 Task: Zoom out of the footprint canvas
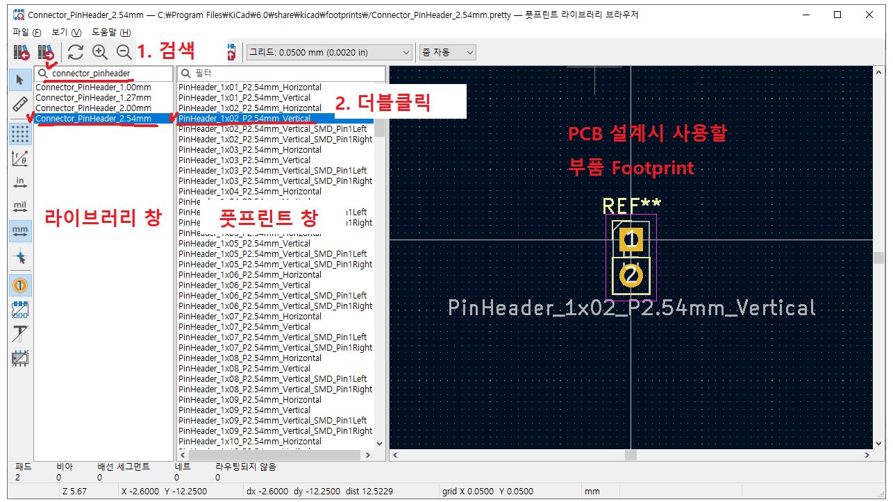[124, 52]
